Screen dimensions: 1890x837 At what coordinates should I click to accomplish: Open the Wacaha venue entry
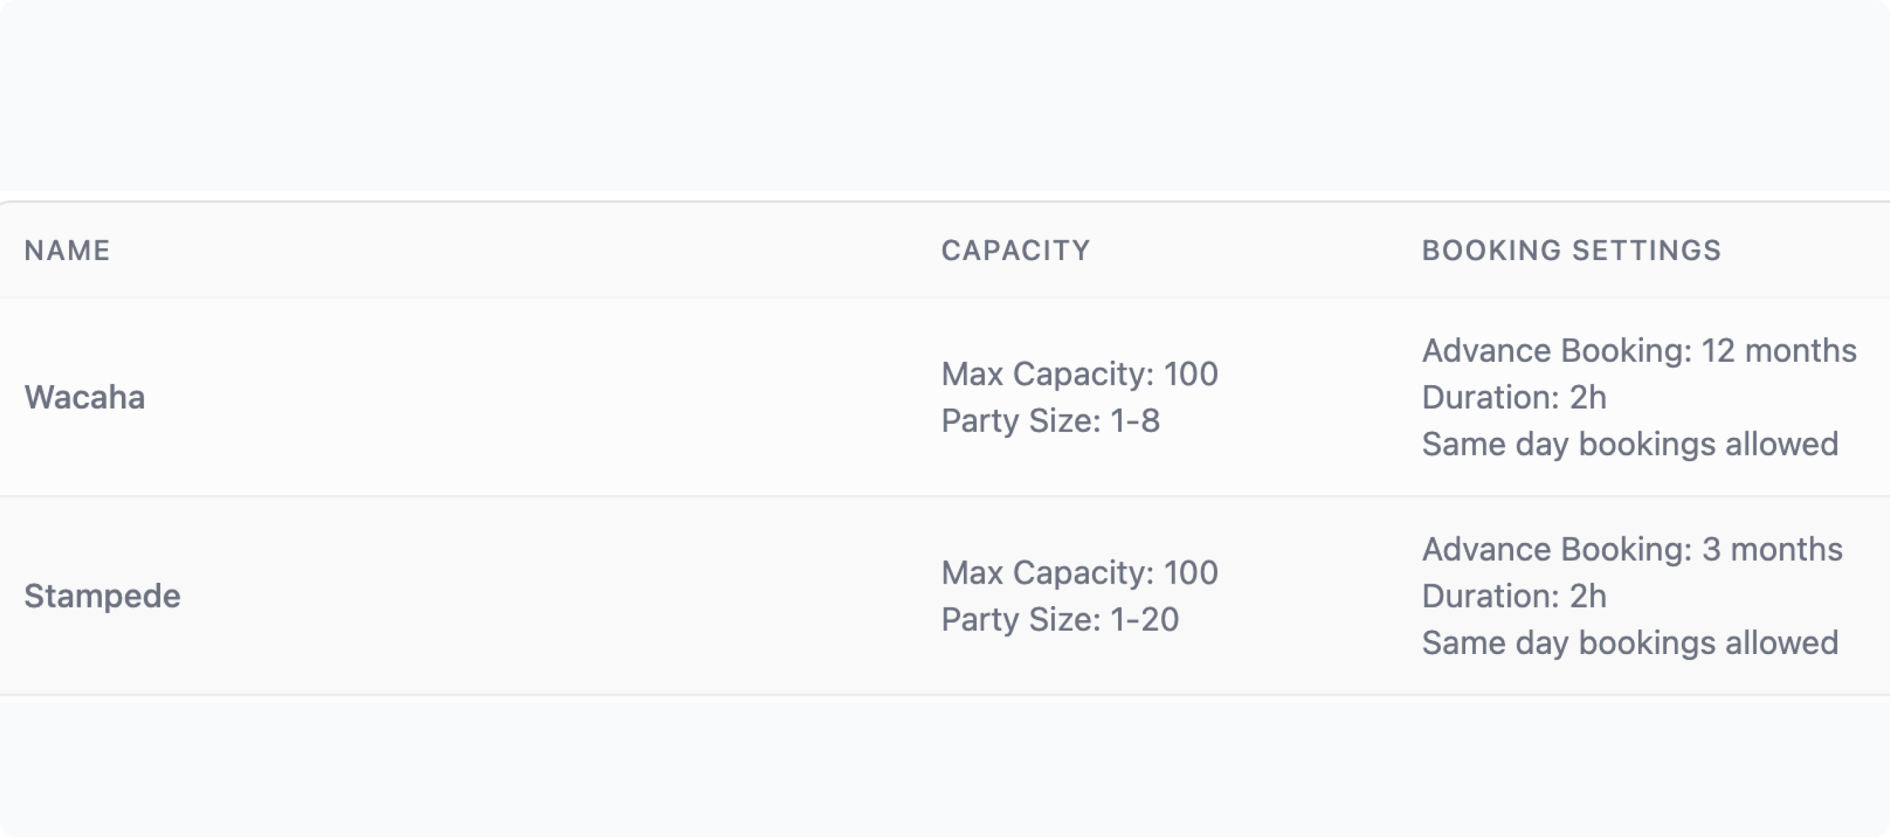[85, 398]
